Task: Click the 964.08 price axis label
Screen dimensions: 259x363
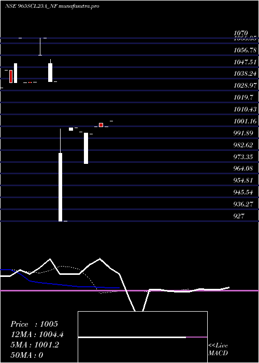Action: point(243,169)
